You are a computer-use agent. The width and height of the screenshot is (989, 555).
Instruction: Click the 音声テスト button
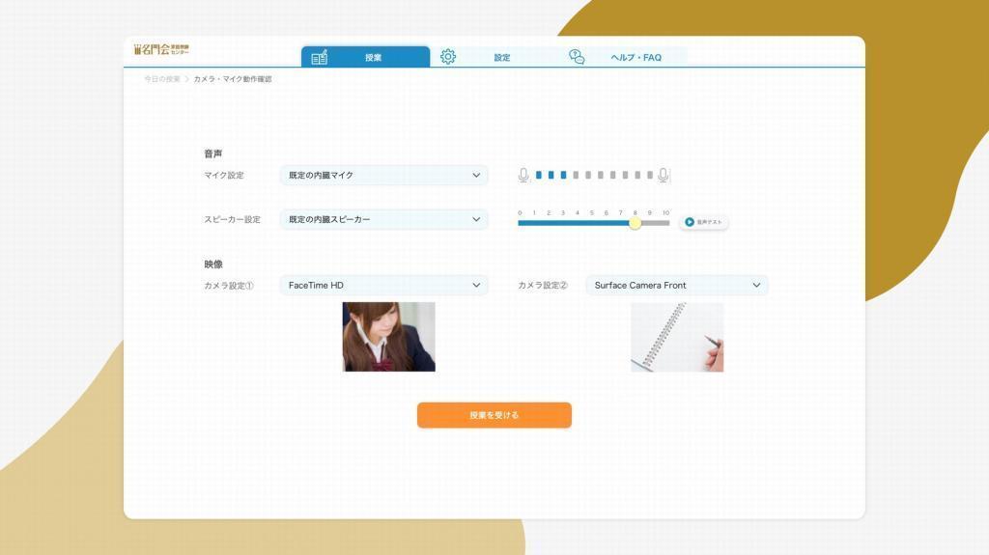point(704,222)
